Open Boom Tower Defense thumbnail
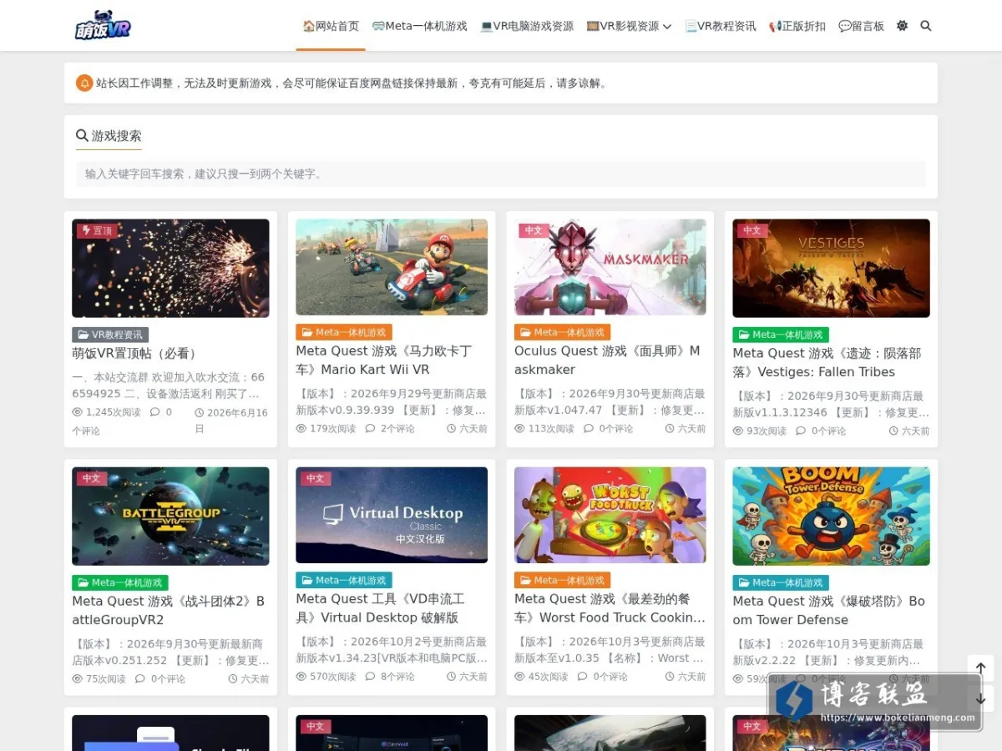 [x=832, y=516]
